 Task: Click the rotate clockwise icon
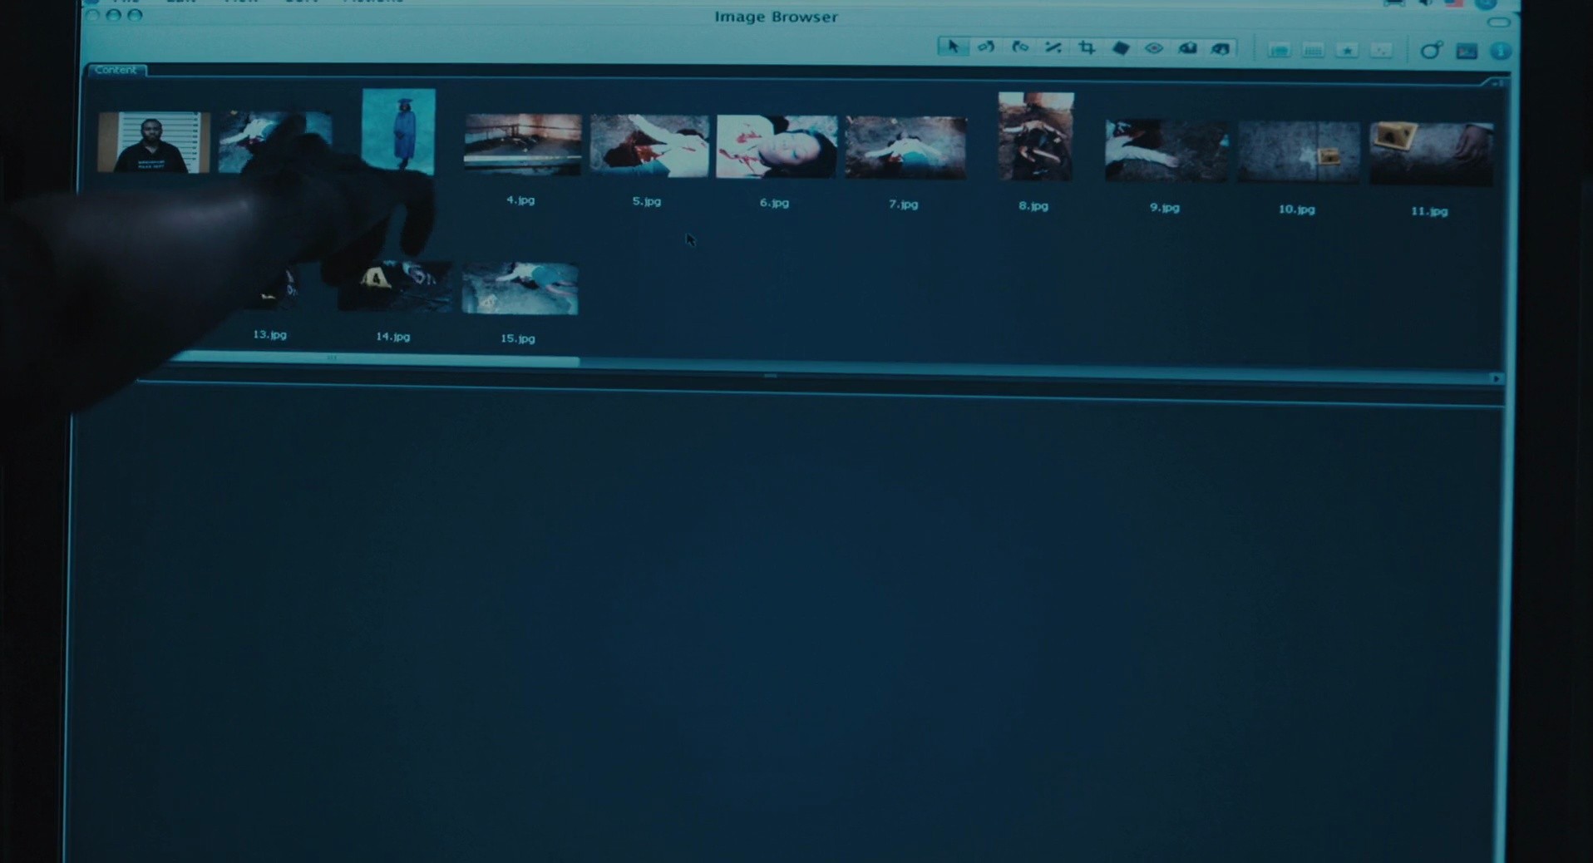(1020, 47)
